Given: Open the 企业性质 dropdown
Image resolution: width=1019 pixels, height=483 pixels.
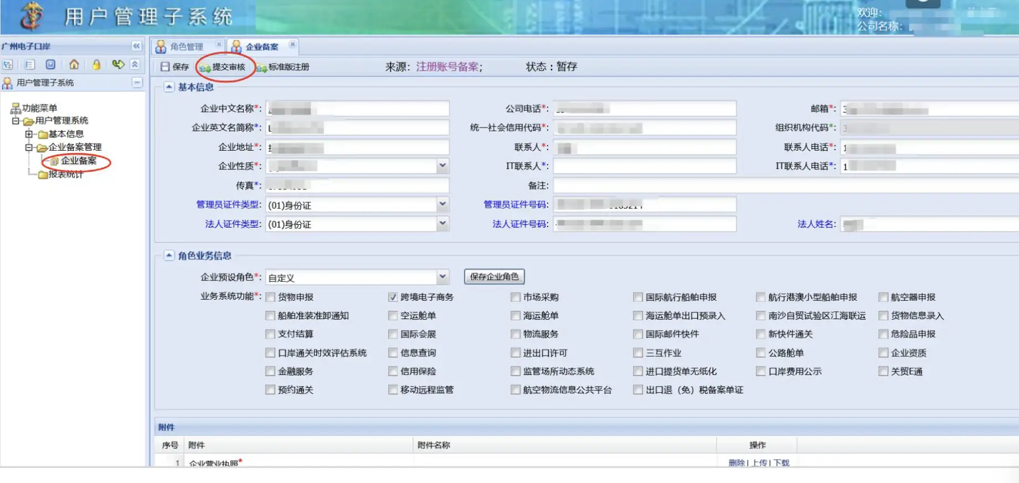Looking at the screenshot, I should pos(442,166).
